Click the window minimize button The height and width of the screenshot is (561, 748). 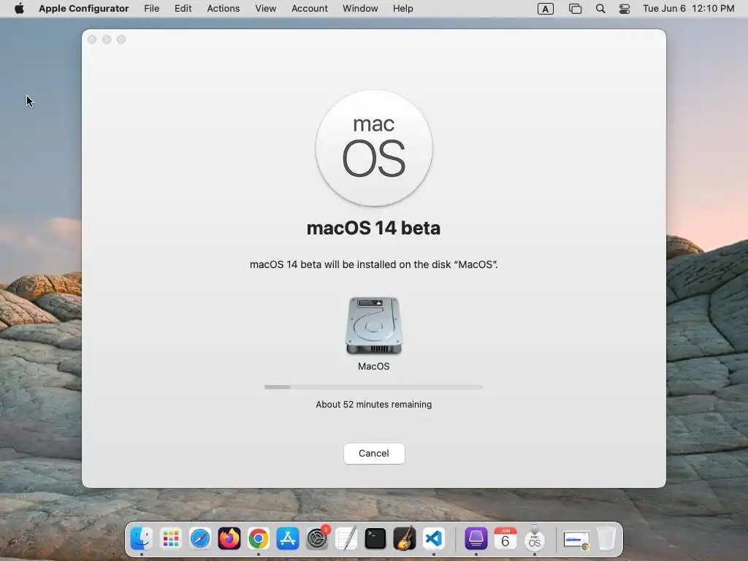[107, 39]
